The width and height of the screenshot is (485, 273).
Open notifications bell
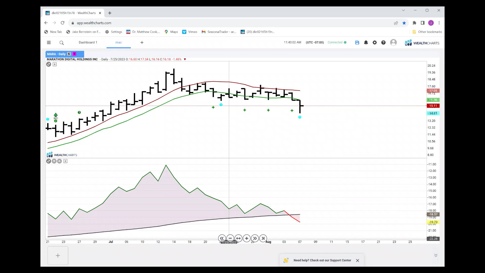366,42
